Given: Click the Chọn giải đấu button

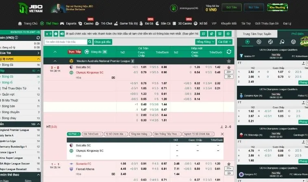Looking at the screenshot, I should [x=103, y=42].
